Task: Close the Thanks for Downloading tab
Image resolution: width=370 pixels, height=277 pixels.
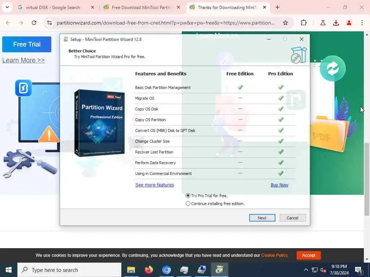Action: [264, 8]
